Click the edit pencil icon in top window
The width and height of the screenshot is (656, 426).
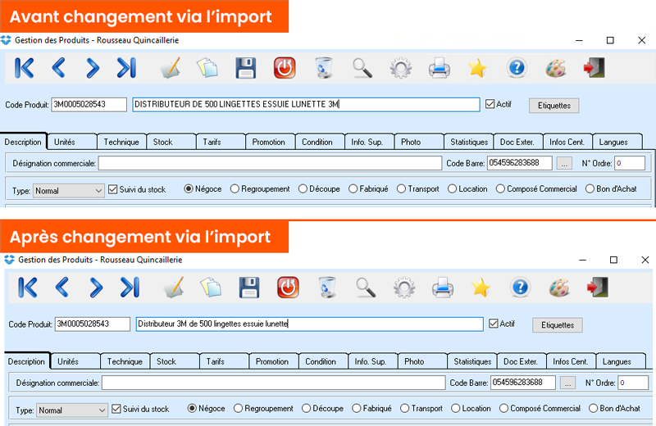click(x=171, y=68)
